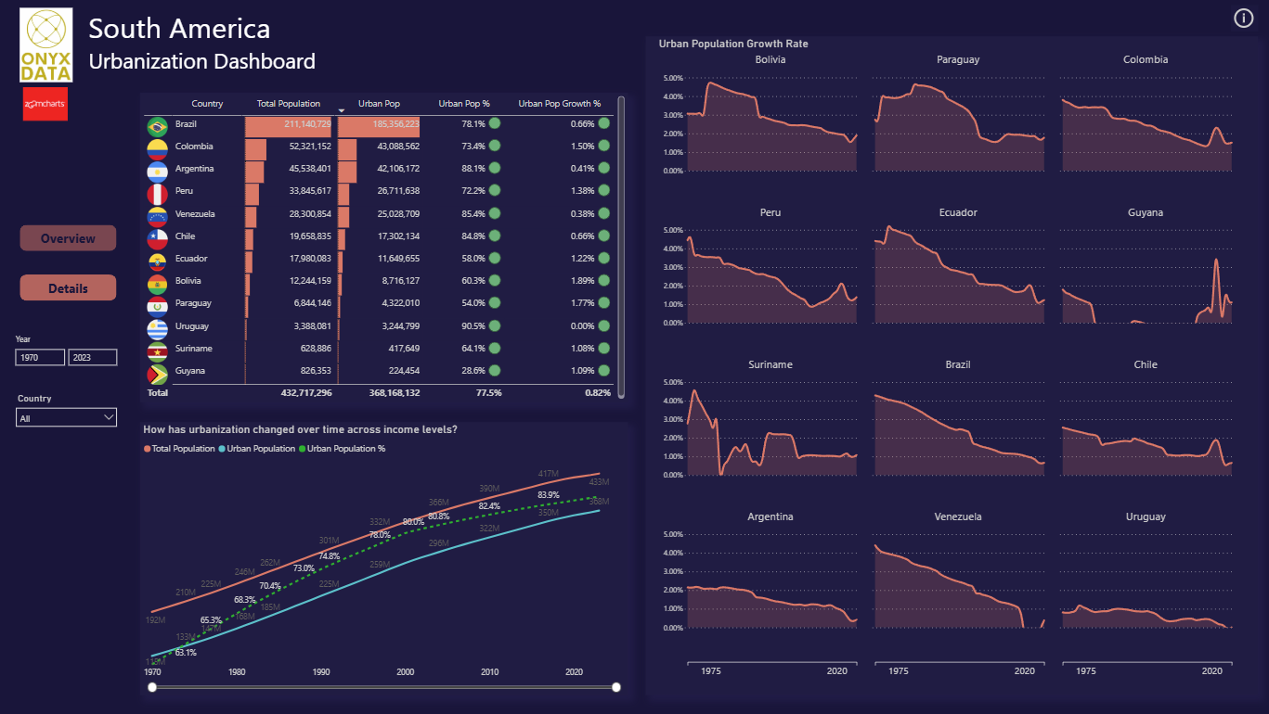Switch to the Details page

[x=68, y=288]
